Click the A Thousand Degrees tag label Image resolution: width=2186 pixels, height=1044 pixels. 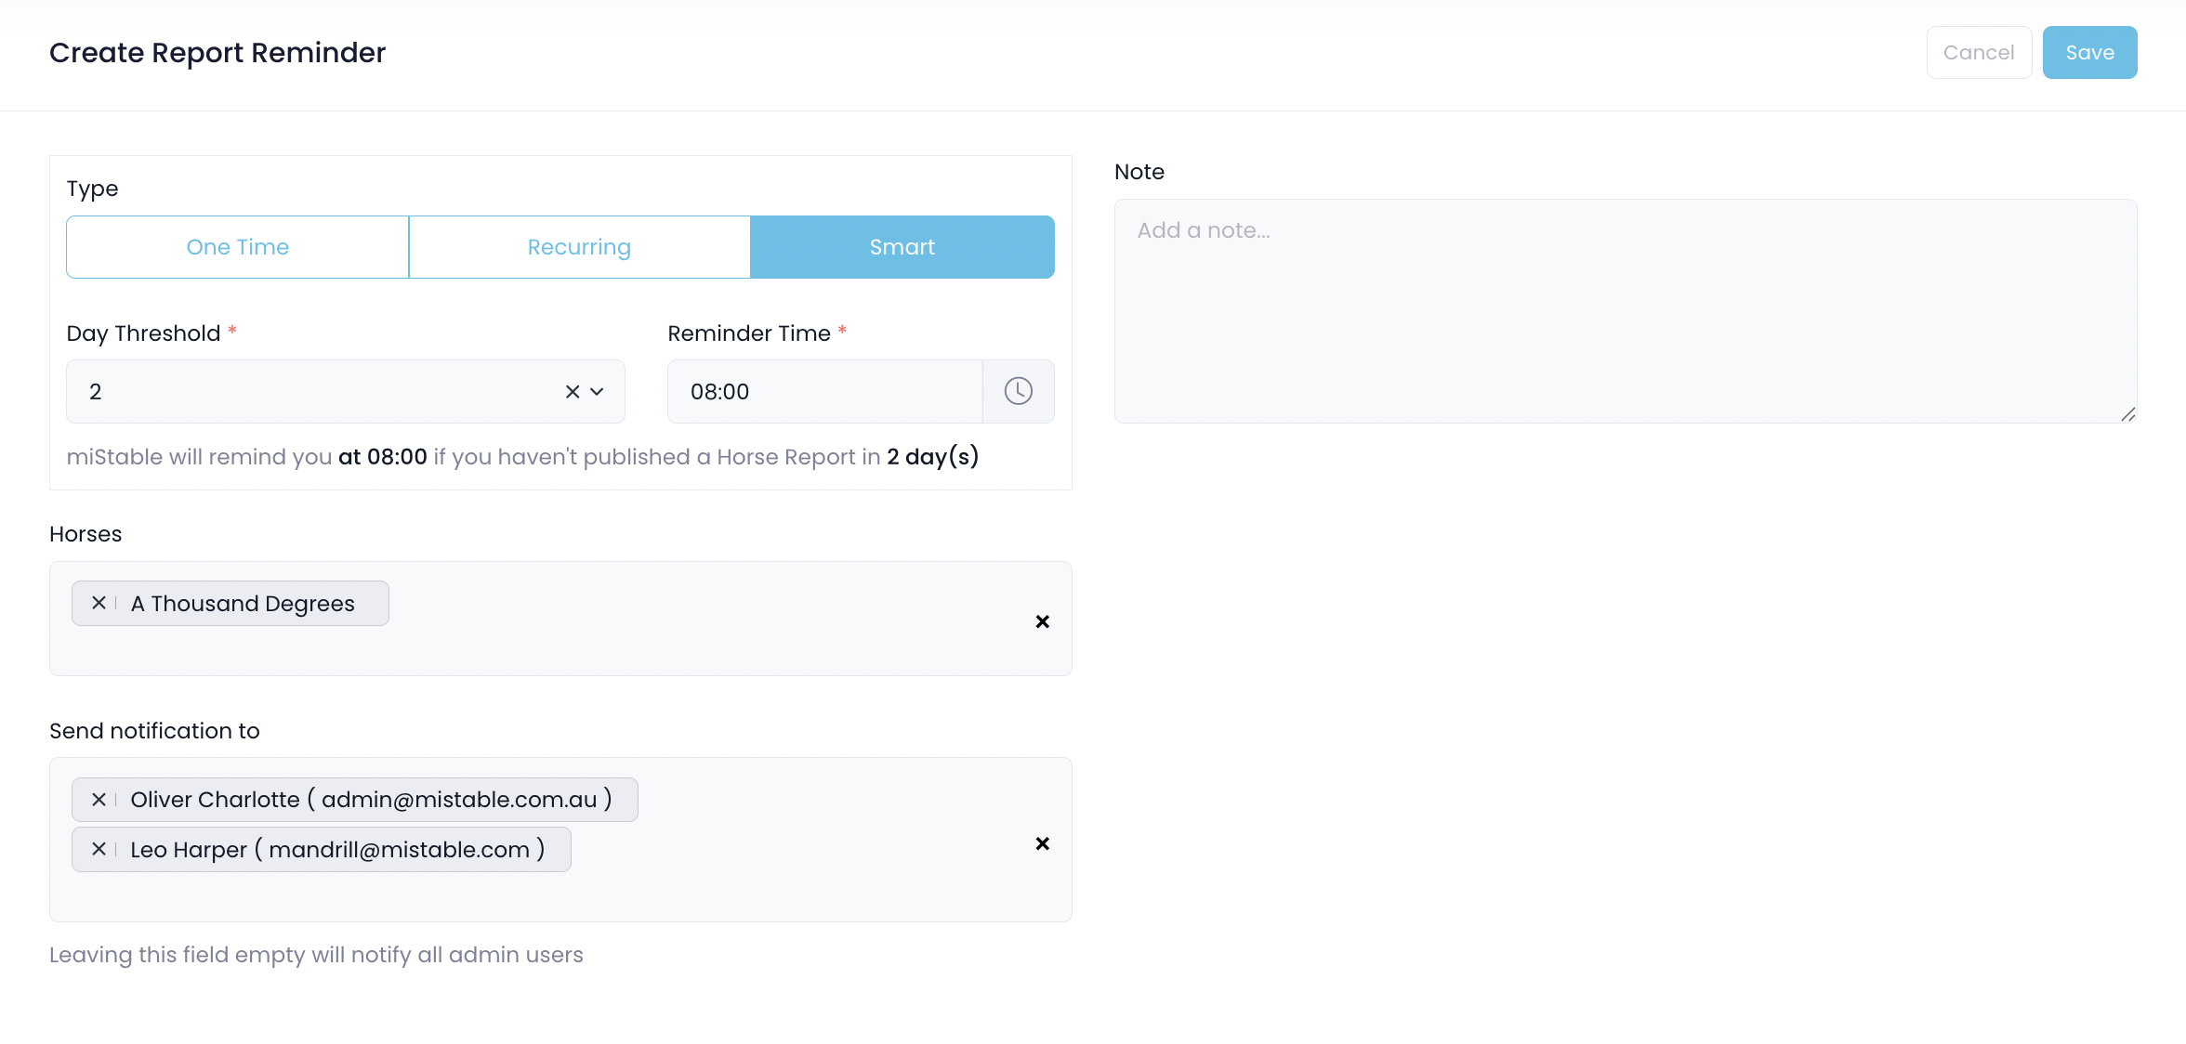click(x=243, y=604)
